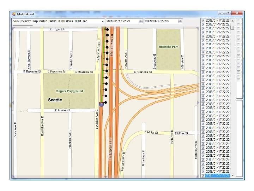Pan map toward the top-right corner arrow
The width and height of the screenshot is (254, 191).
pyautogui.click(x=198, y=29)
